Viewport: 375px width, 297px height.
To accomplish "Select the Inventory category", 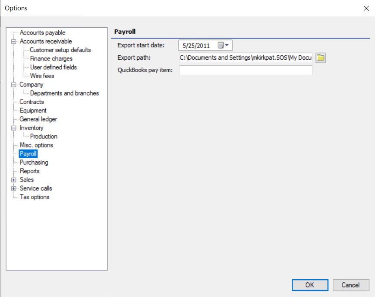I will click(32, 128).
